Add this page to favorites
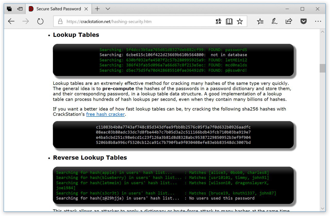 point(240,22)
